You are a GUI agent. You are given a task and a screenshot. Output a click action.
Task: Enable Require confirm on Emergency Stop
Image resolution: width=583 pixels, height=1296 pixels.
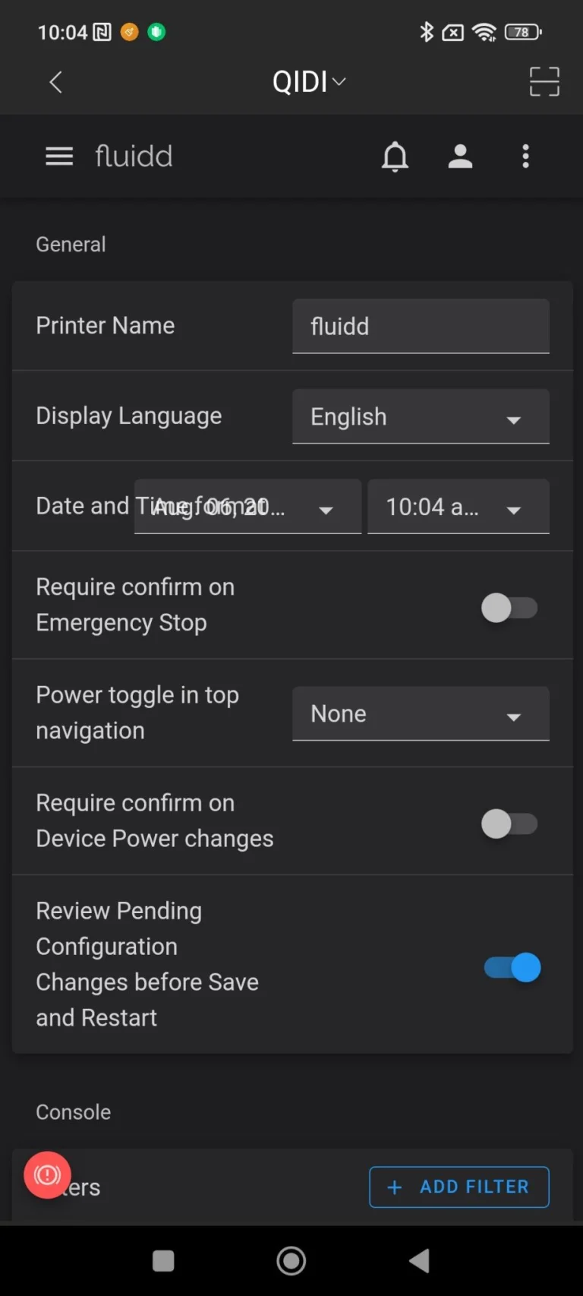click(509, 608)
